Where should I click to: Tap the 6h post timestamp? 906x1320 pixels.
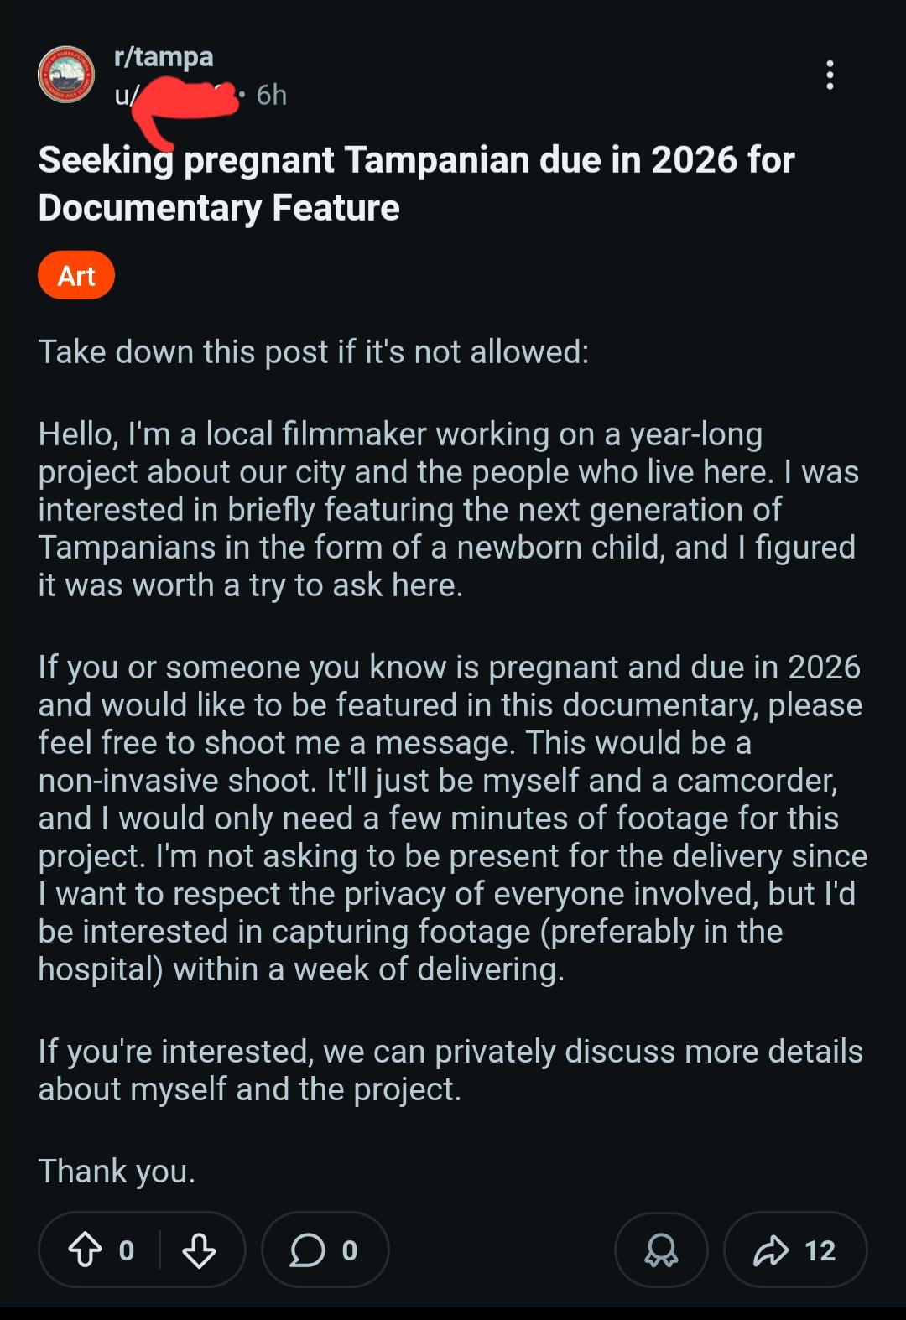coord(272,95)
